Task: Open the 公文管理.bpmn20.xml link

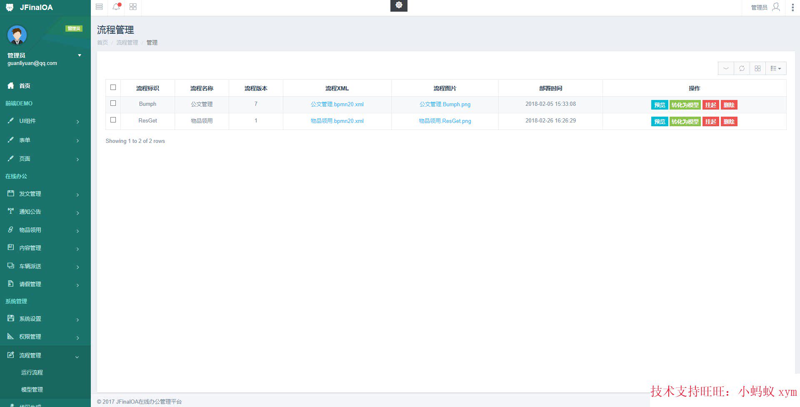Action: tap(337, 104)
